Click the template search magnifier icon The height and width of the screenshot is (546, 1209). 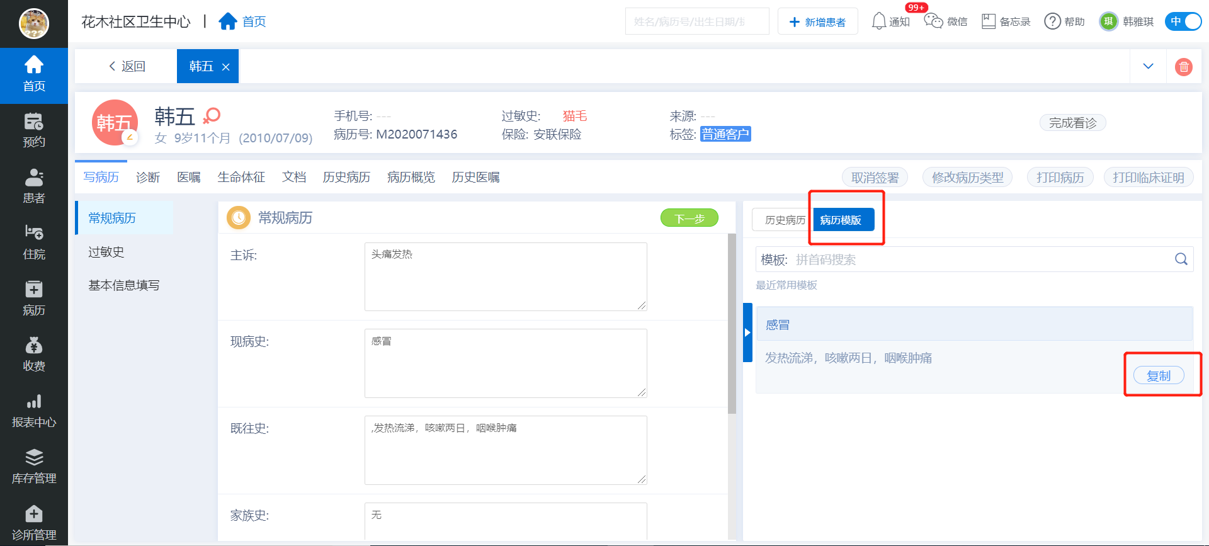click(x=1181, y=259)
